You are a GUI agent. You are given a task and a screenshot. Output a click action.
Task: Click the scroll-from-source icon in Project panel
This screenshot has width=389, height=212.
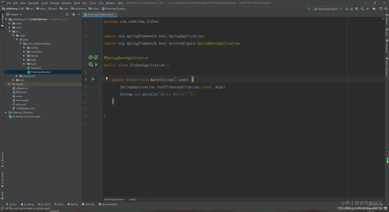[x=67, y=14]
